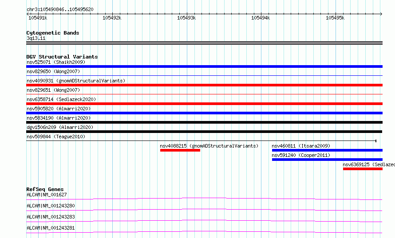395x238 pixels.
Task: Open variant nsv509844 (Teague2010) label
Action: coord(56,137)
